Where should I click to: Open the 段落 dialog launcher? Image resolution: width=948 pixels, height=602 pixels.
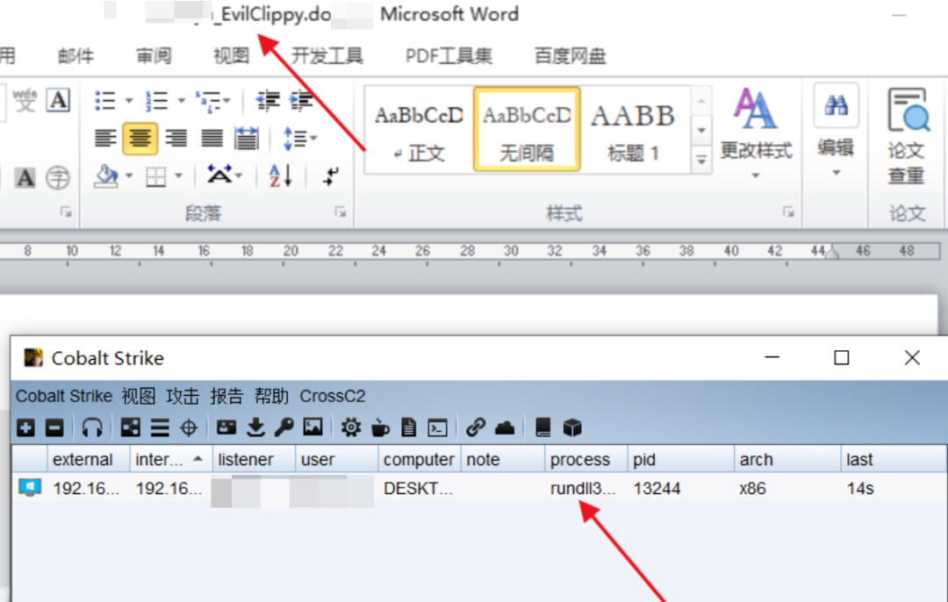click(341, 212)
